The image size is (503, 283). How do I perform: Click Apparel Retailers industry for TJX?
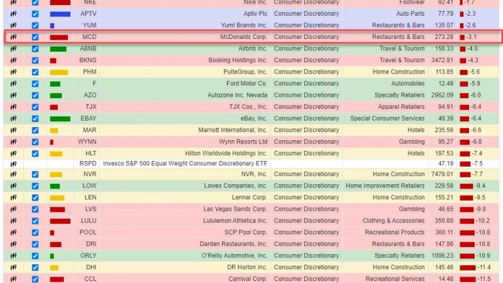pos(401,107)
